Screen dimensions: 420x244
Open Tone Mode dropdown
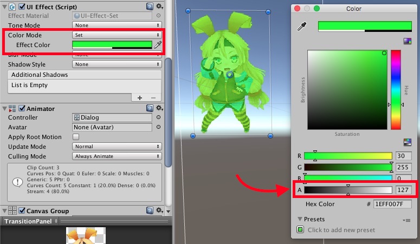point(117,25)
